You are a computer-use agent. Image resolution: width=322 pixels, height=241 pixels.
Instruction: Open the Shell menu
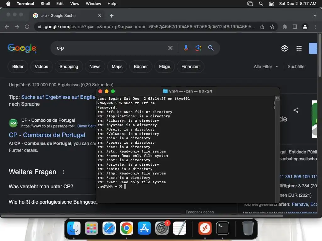[45, 3]
